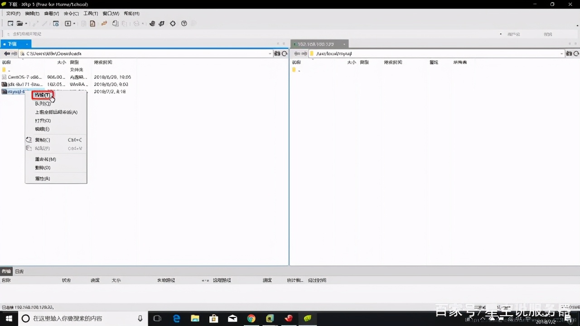Click the mysql file icon in the local list
This screenshot has height=326, width=580.
(5, 92)
